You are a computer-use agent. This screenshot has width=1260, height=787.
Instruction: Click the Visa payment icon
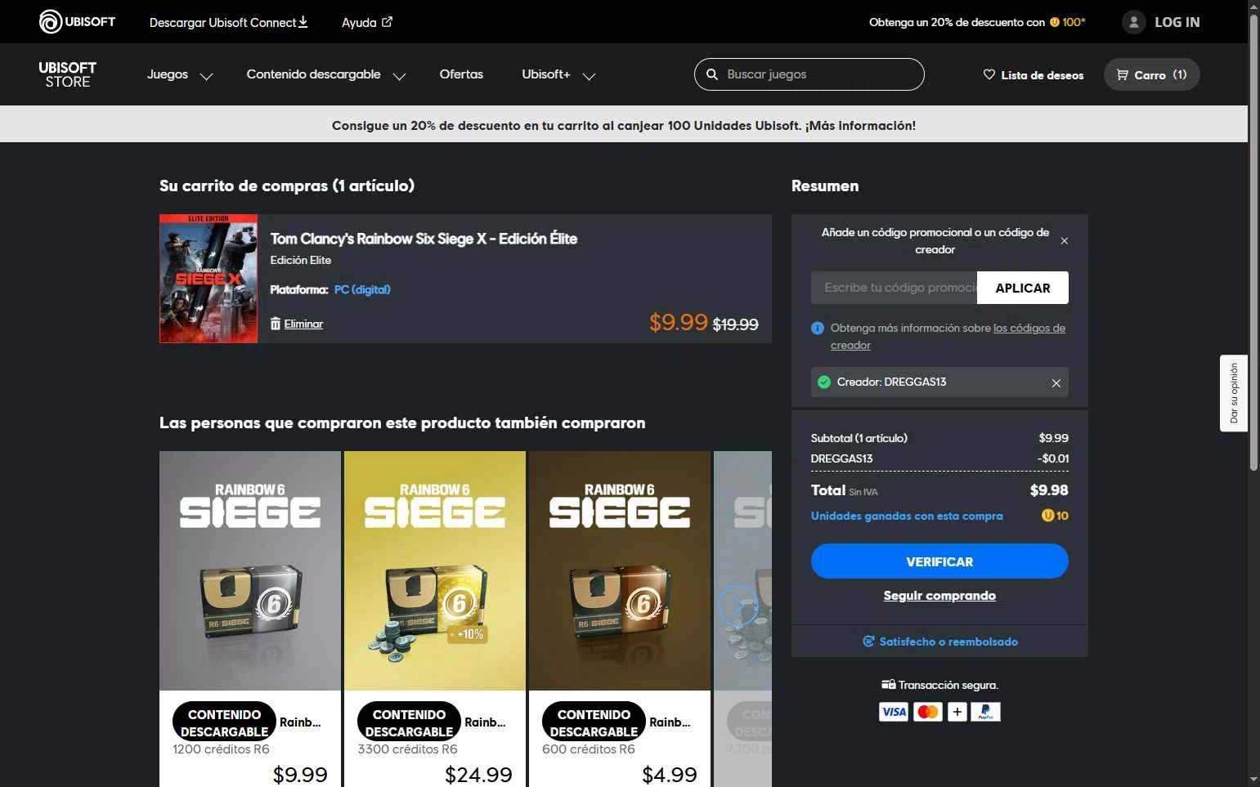(894, 712)
